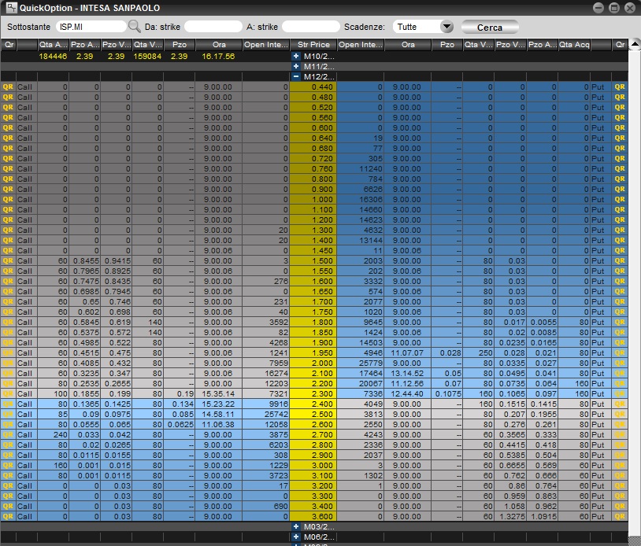Image resolution: width=641 pixels, height=546 pixels.
Task: Click Put QR icon for strike 1.300
Action: (620, 230)
